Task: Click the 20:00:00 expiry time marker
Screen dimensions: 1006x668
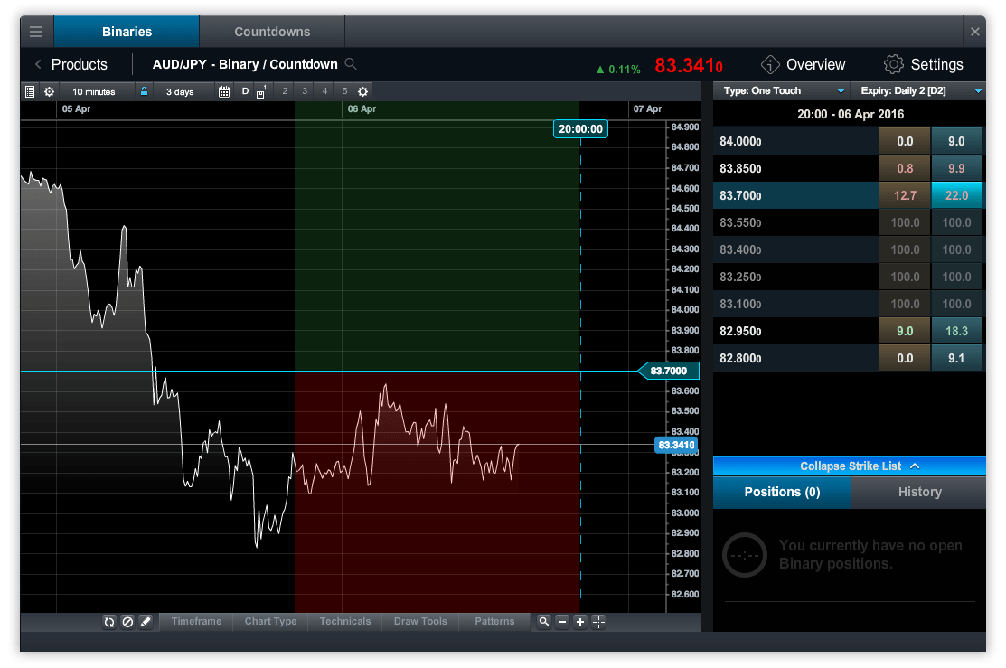Action: click(x=580, y=129)
